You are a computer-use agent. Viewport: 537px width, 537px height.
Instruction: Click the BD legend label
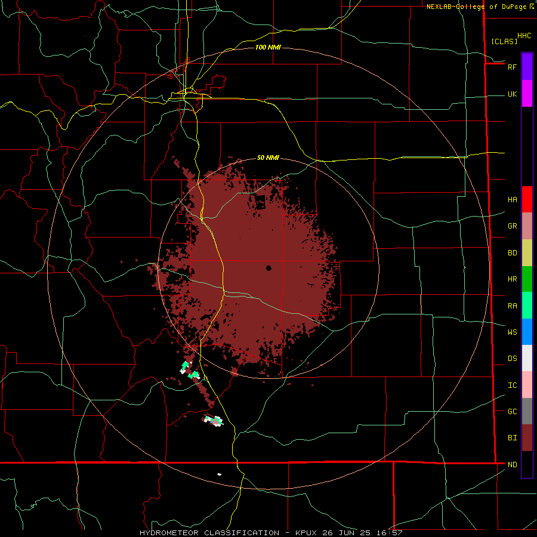(512, 253)
